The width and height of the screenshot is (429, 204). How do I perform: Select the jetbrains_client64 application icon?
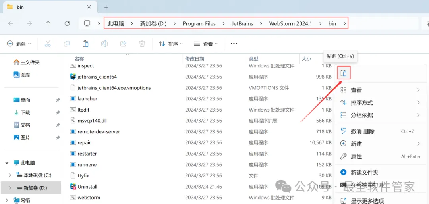(73, 77)
